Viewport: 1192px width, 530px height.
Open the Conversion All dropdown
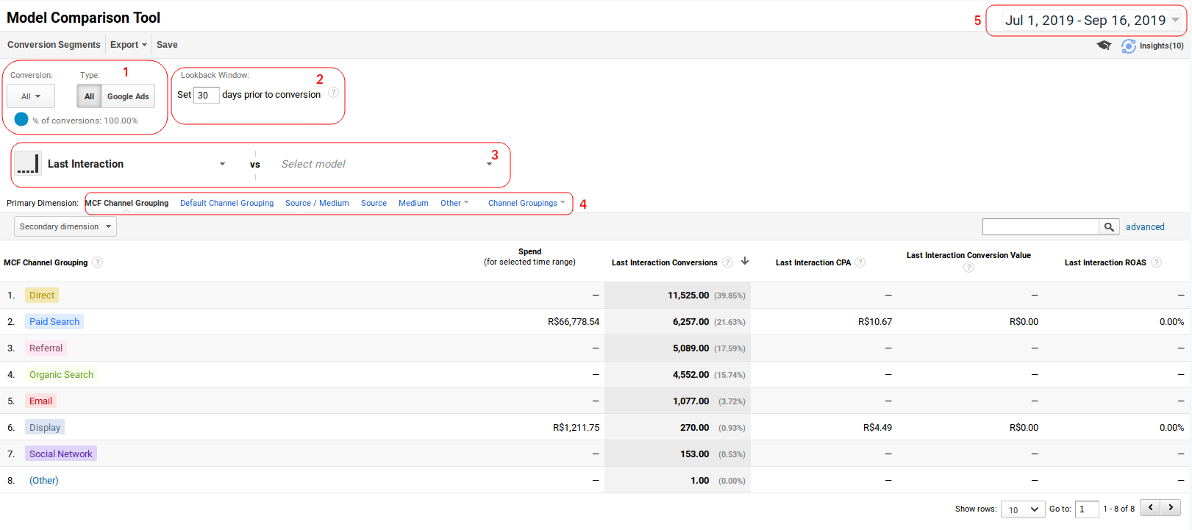31,96
